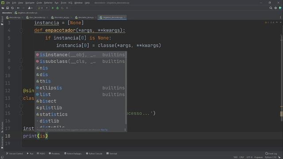The width and height of the screenshot is (283, 159).
Task: Open the Edit menu
Action: click(x=14, y=3)
